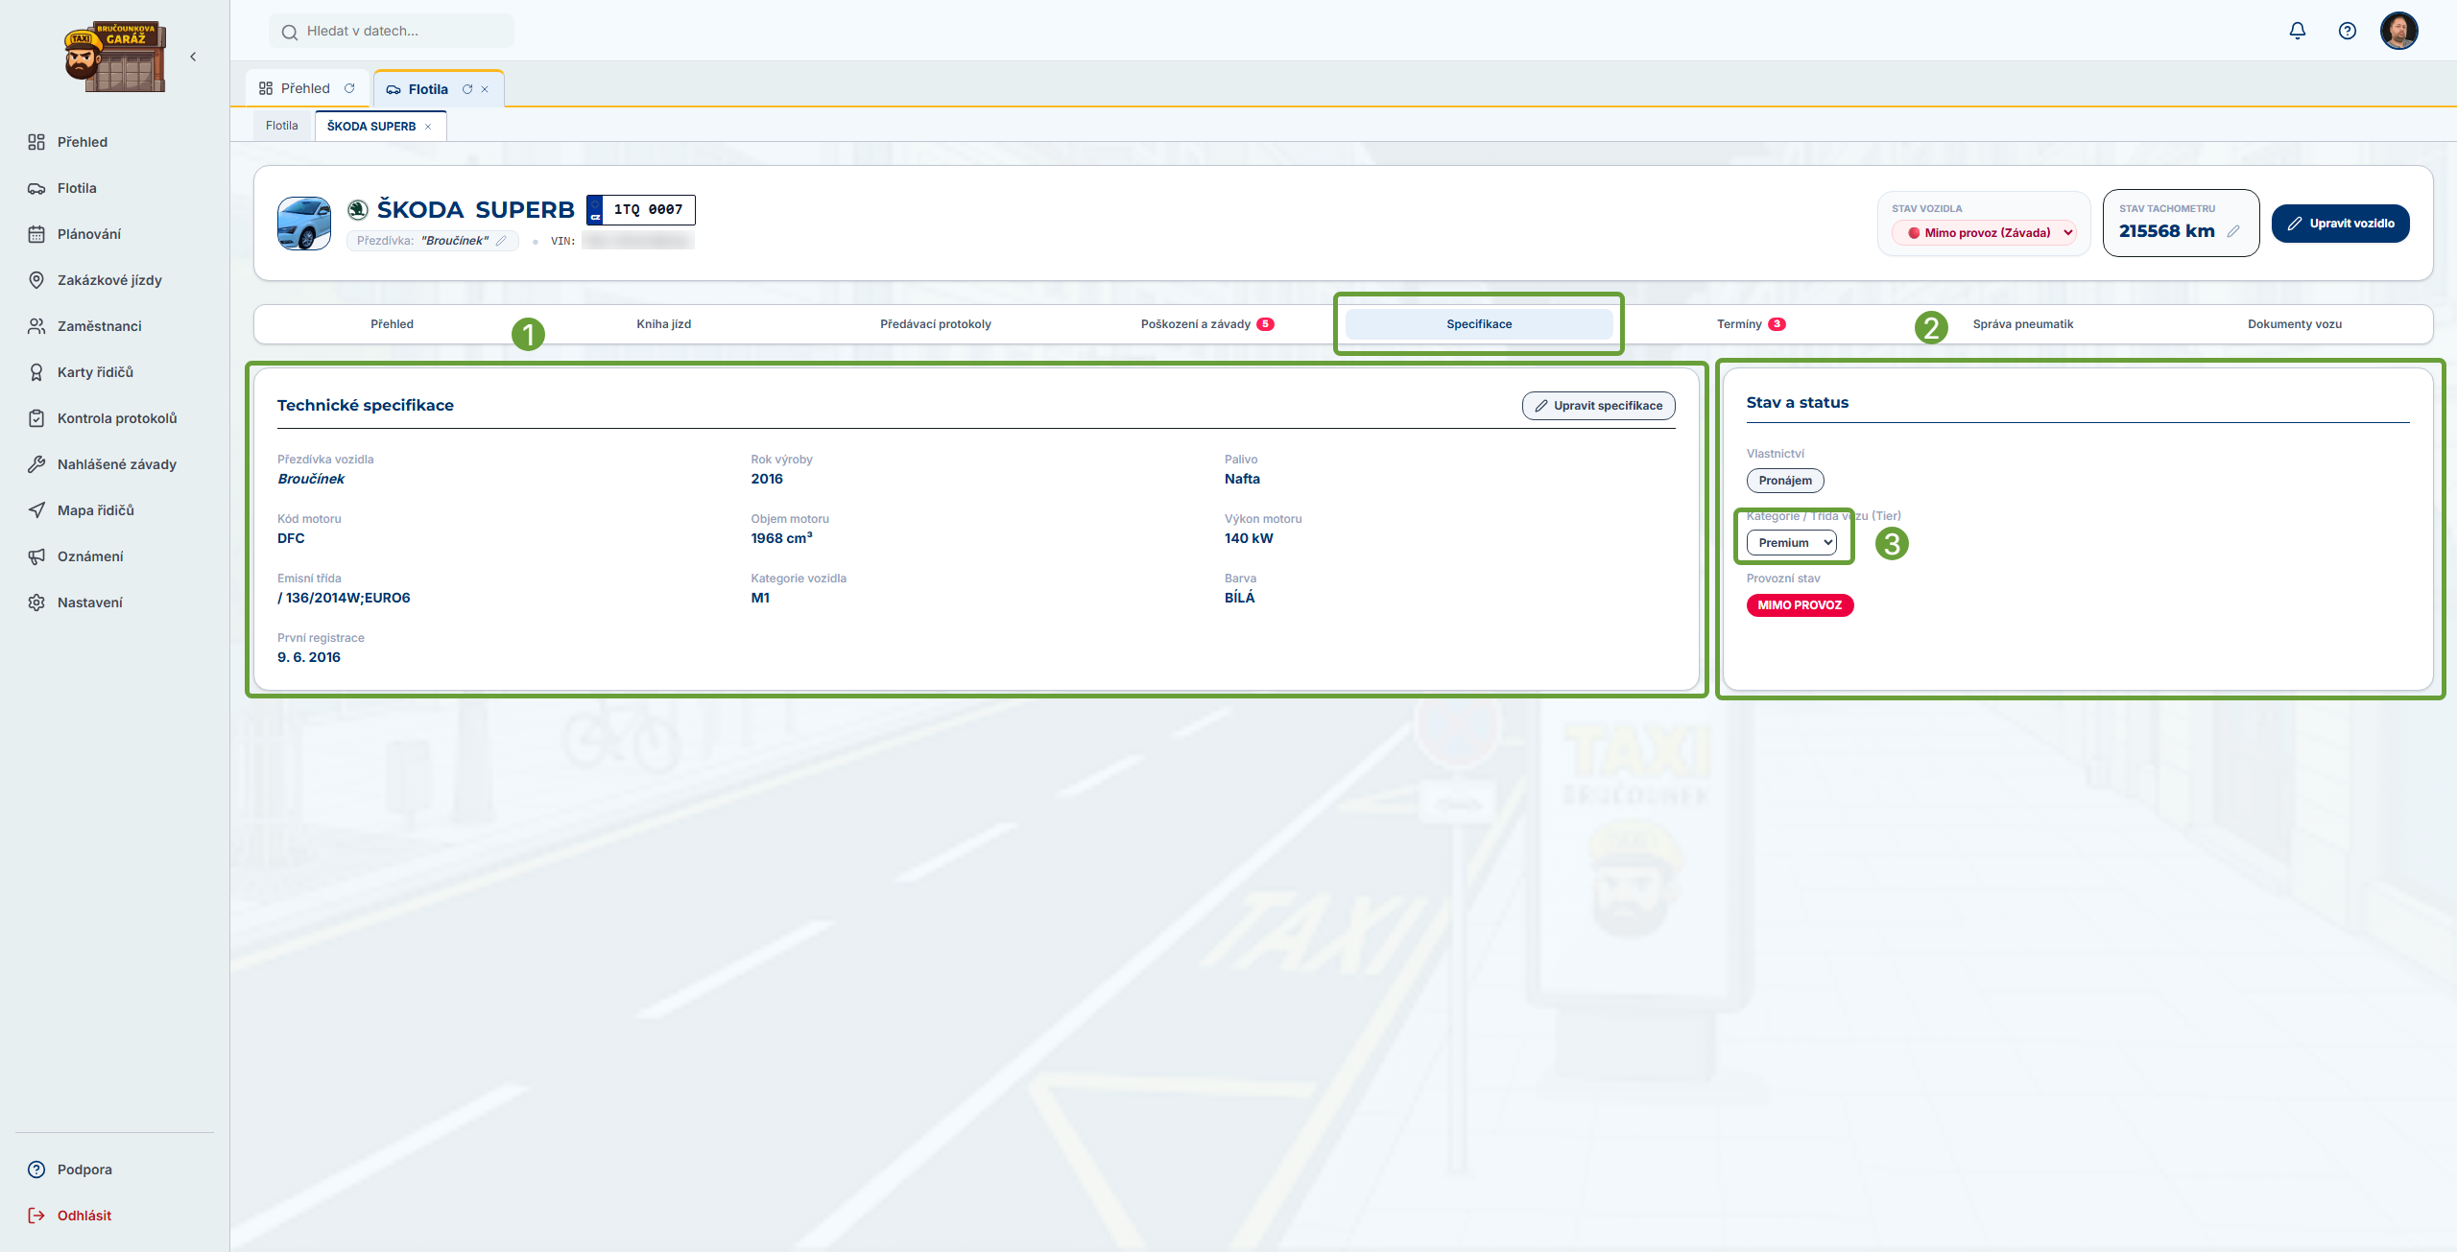Open the user profile avatar

(x=2398, y=31)
